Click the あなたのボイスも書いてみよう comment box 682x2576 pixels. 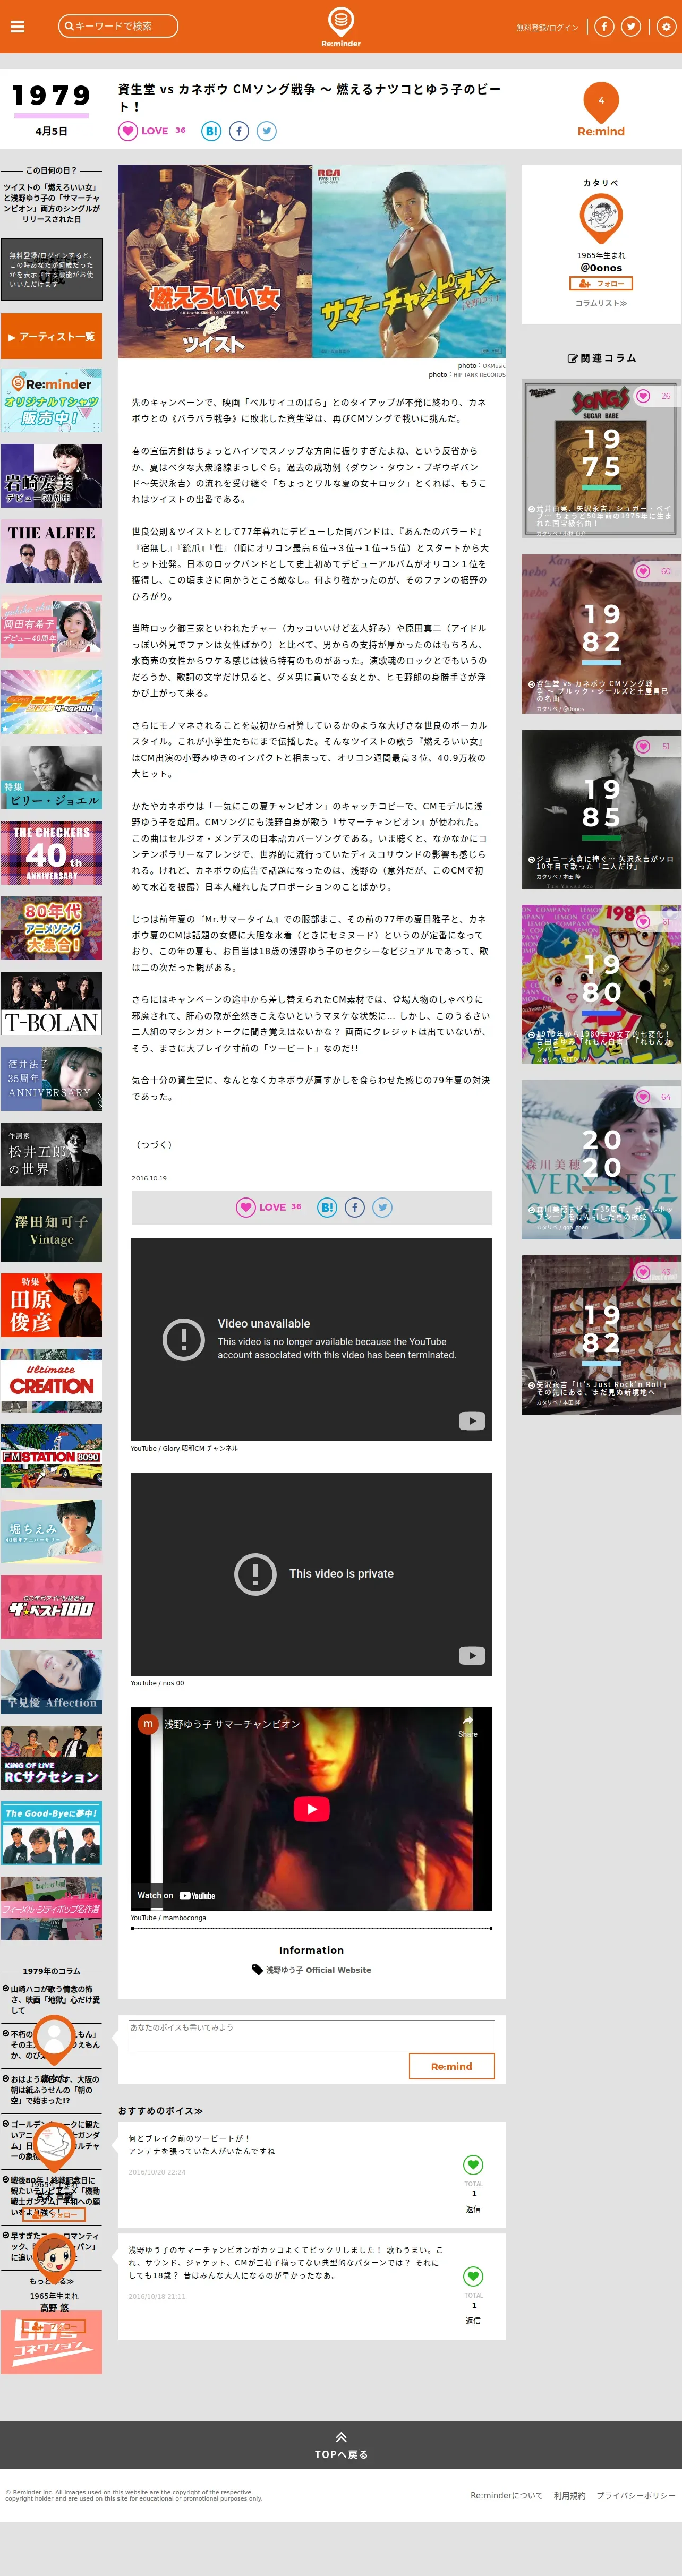point(311,2034)
